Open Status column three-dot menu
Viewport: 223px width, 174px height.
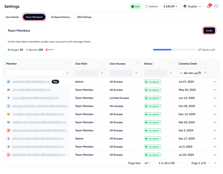[171, 64]
